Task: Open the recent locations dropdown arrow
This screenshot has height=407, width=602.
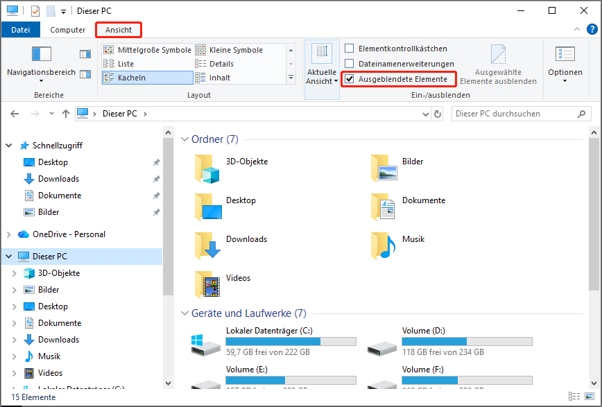Action: point(51,114)
